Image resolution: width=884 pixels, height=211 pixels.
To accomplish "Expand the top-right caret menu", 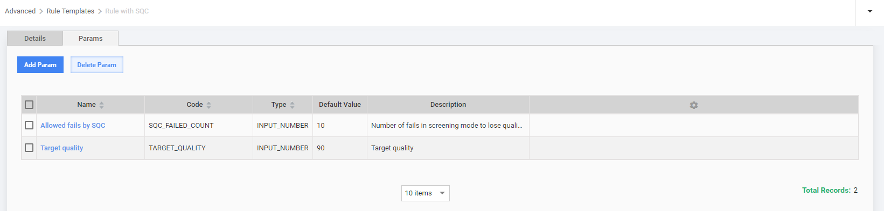I will tap(869, 11).
